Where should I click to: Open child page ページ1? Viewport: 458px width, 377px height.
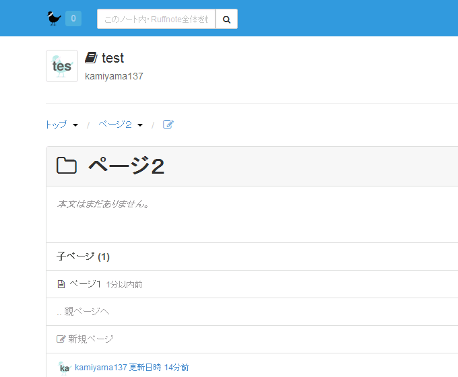point(85,284)
